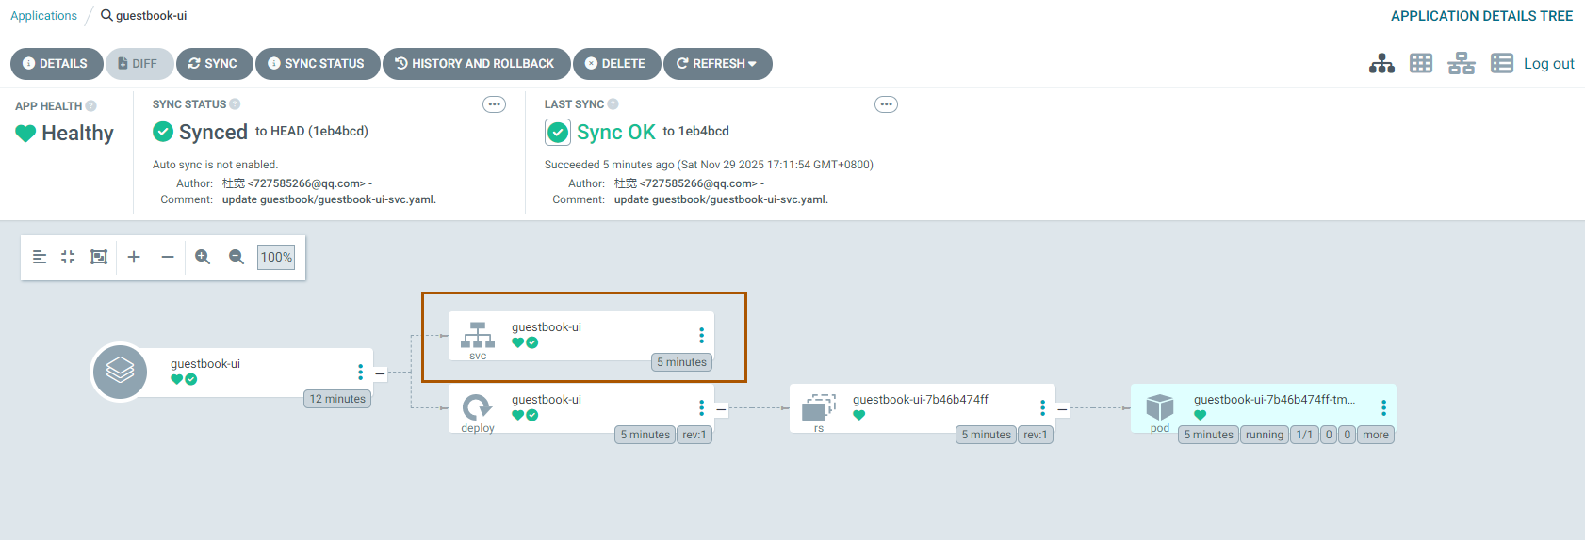This screenshot has height=540, width=1585.
Task: Collapse children of root guestbook-ui node
Action: [x=381, y=373]
